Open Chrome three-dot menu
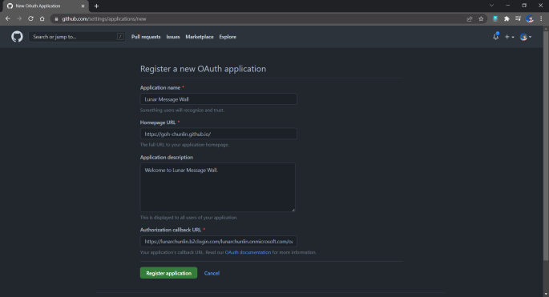 [x=541, y=19]
